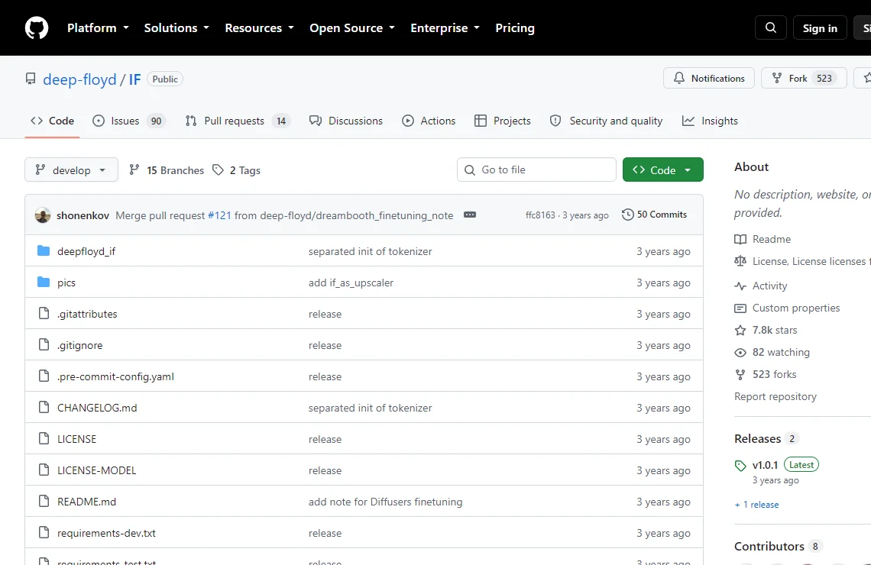
Task: Expand the Open Source menu
Action: [x=352, y=27]
